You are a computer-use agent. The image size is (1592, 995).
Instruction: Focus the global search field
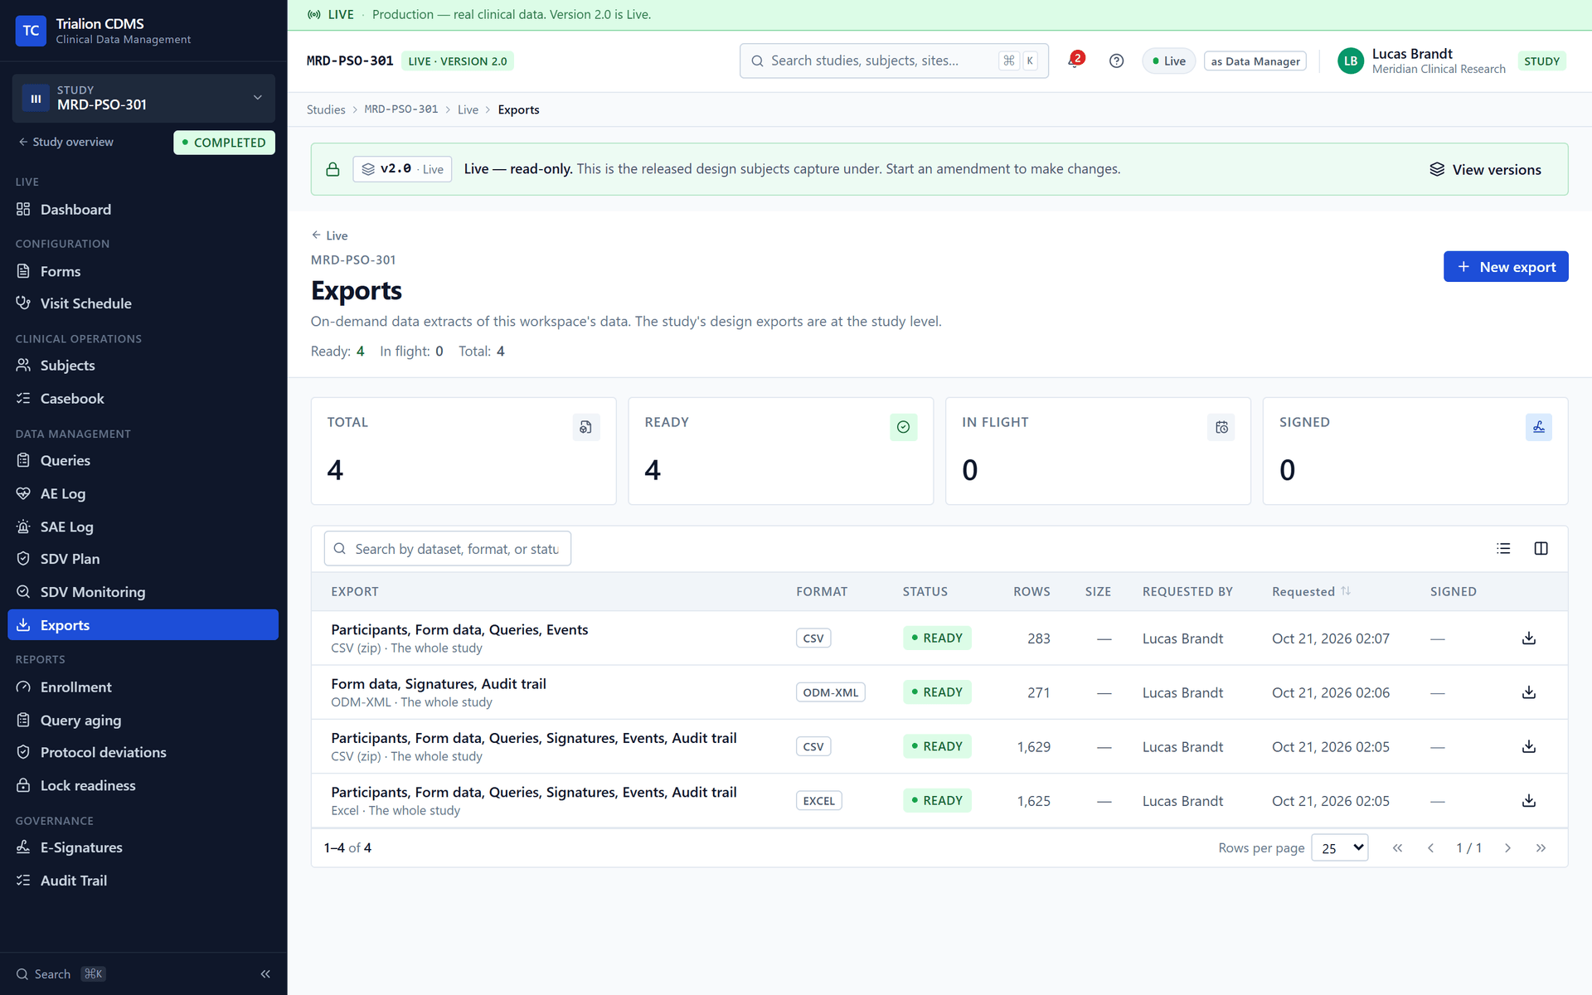894,61
